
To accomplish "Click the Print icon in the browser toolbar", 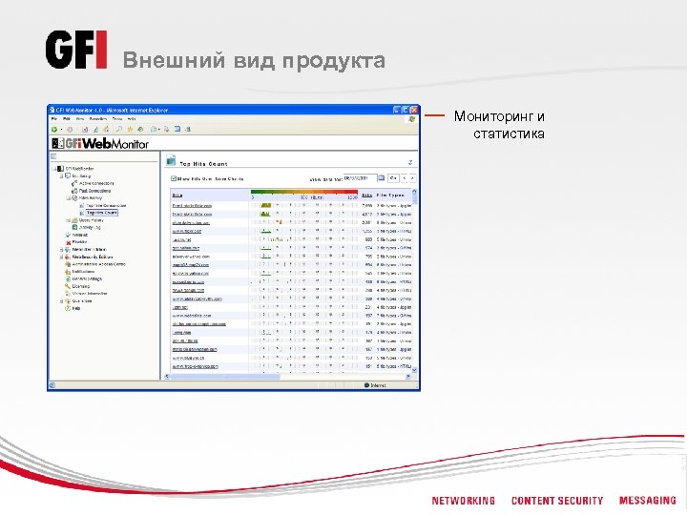I will tap(166, 129).
